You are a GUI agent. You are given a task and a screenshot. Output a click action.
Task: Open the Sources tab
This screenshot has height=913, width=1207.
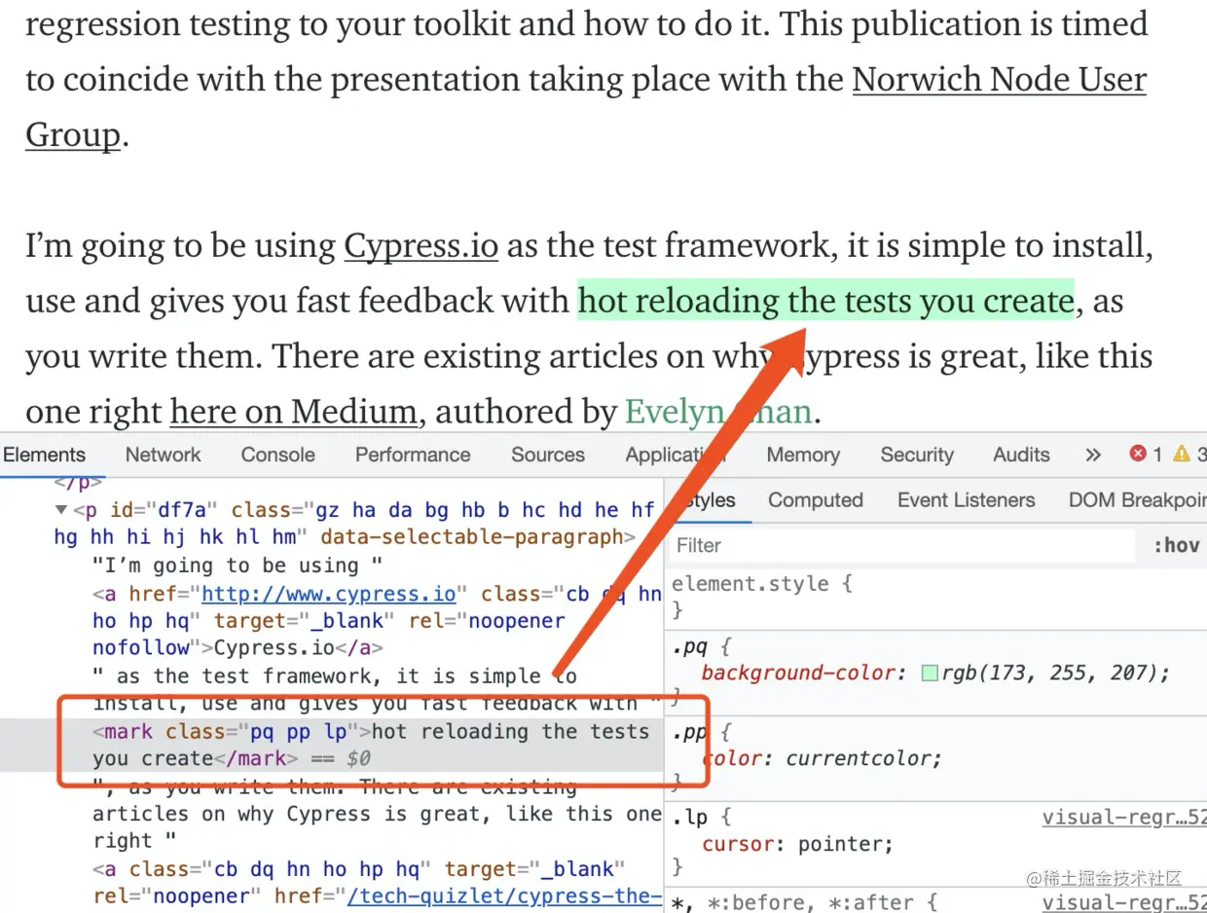click(548, 455)
